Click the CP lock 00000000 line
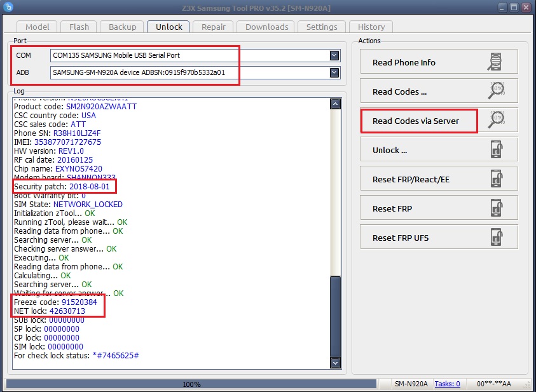The height and width of the screenshot is (392, 536). point(46,338)
